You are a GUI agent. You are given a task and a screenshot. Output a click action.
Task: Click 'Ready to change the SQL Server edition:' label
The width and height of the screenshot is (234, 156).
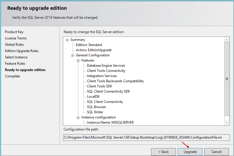click(x=94, y=32)
